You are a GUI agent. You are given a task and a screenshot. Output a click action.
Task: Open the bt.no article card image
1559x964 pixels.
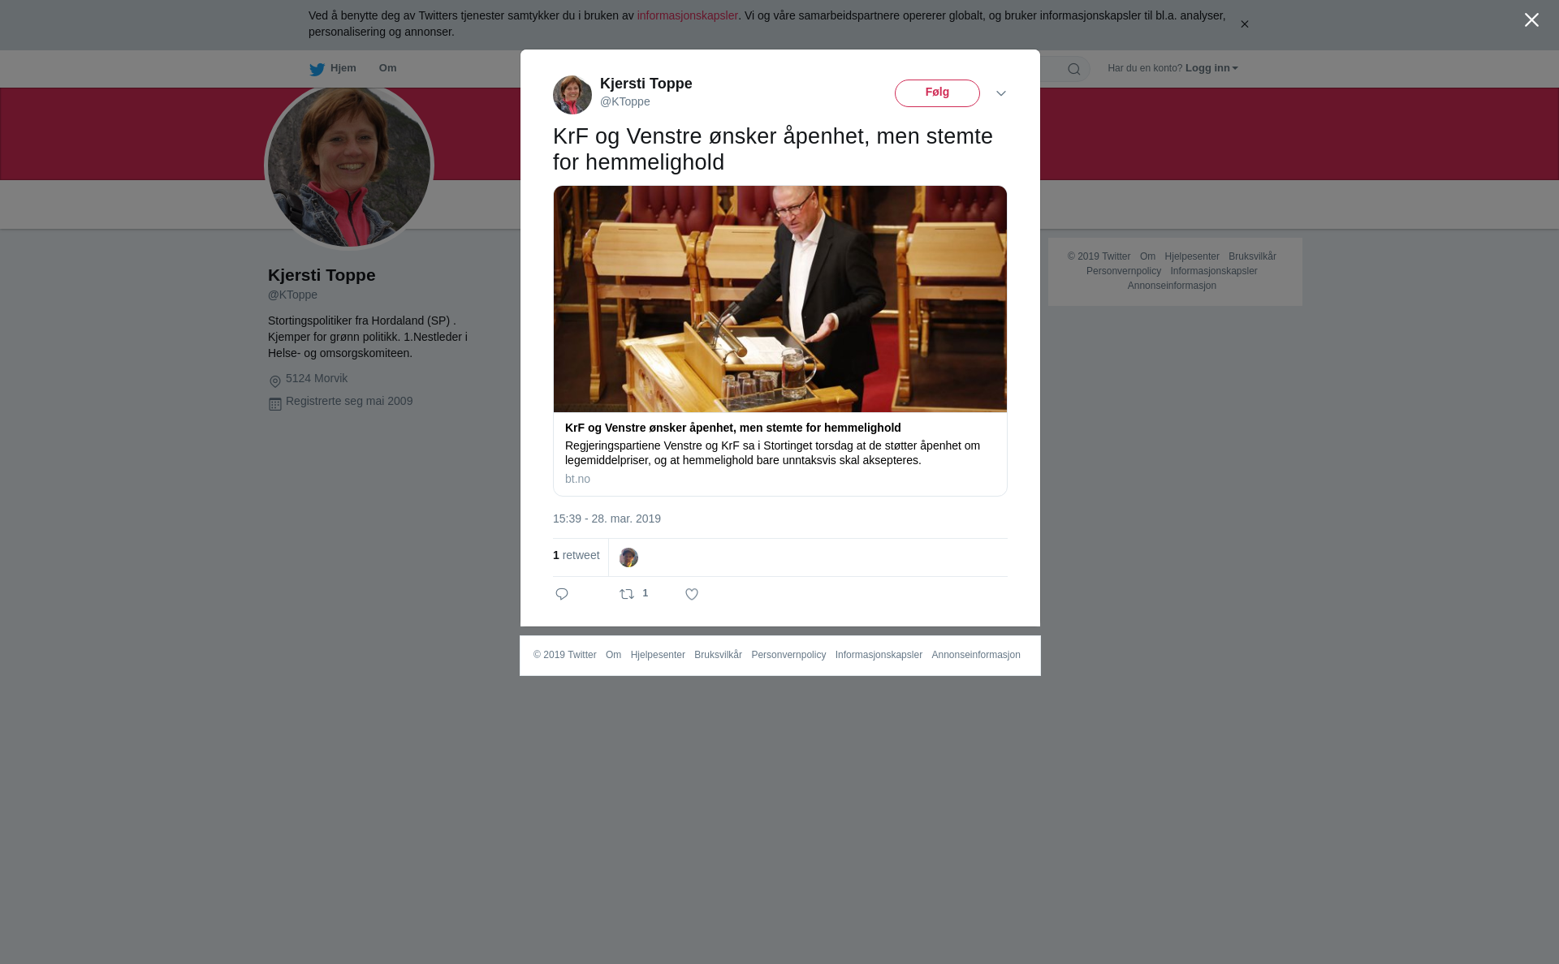coord(780,299)
